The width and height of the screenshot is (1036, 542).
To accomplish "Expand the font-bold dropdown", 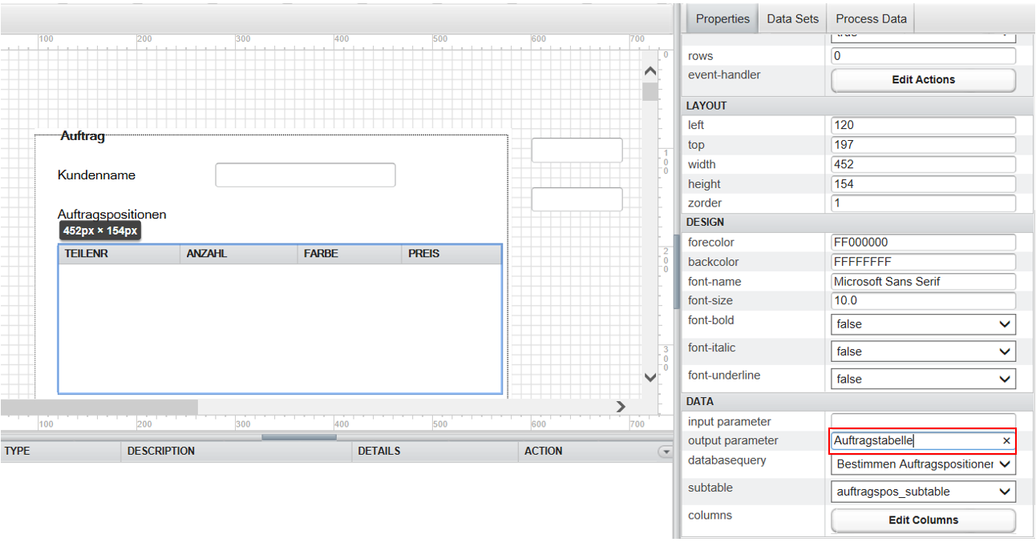I will (923, 324).
